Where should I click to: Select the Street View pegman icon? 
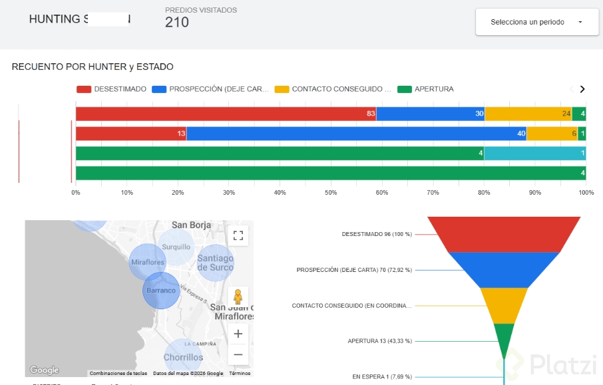tap(238, 297)
